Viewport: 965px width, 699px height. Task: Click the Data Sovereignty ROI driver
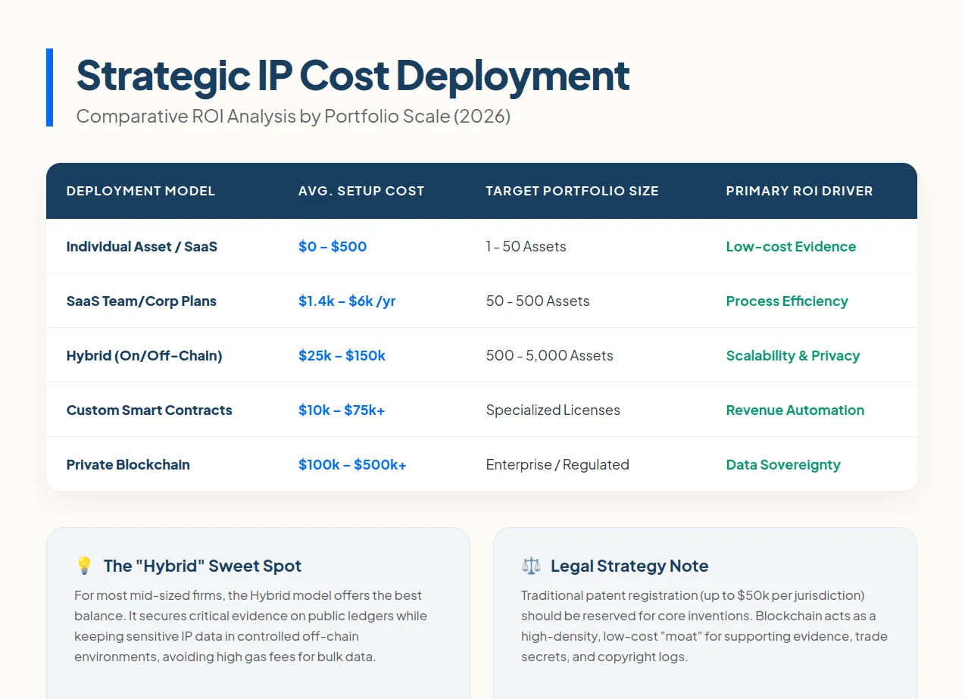click(x=783, y=465)
